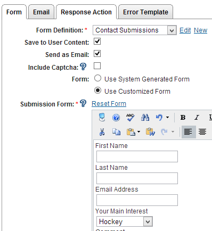Center align text in editor
Image resolution: width=212 pixels, height=231 pixels.
202,132
